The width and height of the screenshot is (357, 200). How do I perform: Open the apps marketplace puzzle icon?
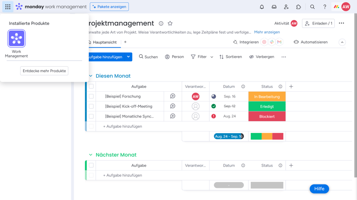(299, 7)
